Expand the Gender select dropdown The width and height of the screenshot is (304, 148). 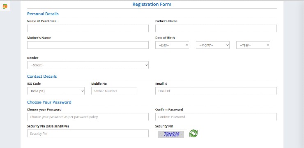click(x=88, y=65)
